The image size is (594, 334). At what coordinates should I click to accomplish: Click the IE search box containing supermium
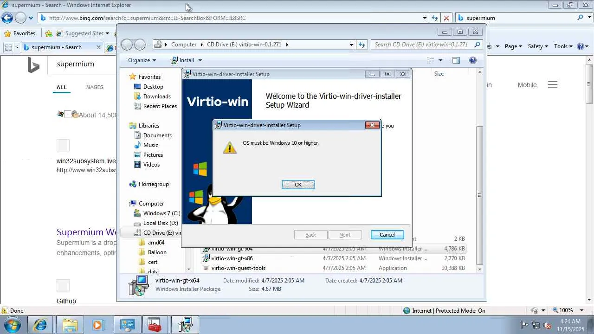click(x=515, y=18)
